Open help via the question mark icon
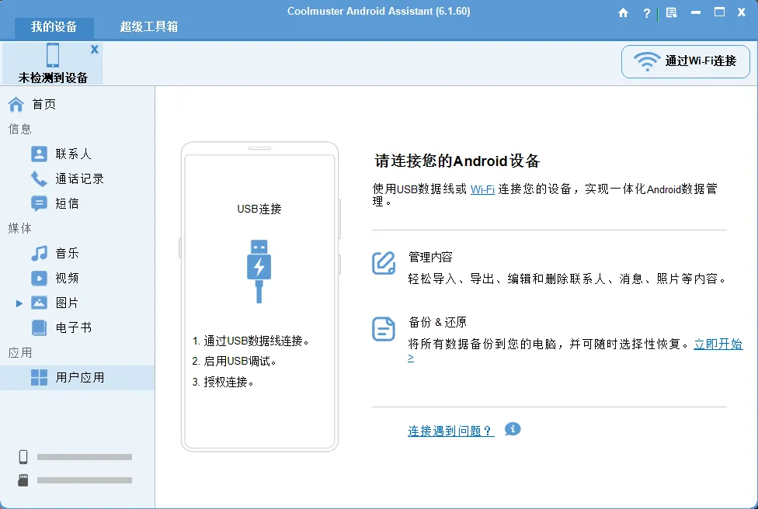This screenshot has height=509, width=758. click(647, 13)
